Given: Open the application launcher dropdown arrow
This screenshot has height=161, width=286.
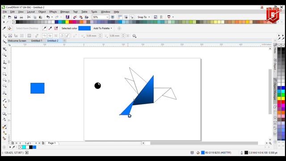Looking at the screenshot, I should coord(173,17).
